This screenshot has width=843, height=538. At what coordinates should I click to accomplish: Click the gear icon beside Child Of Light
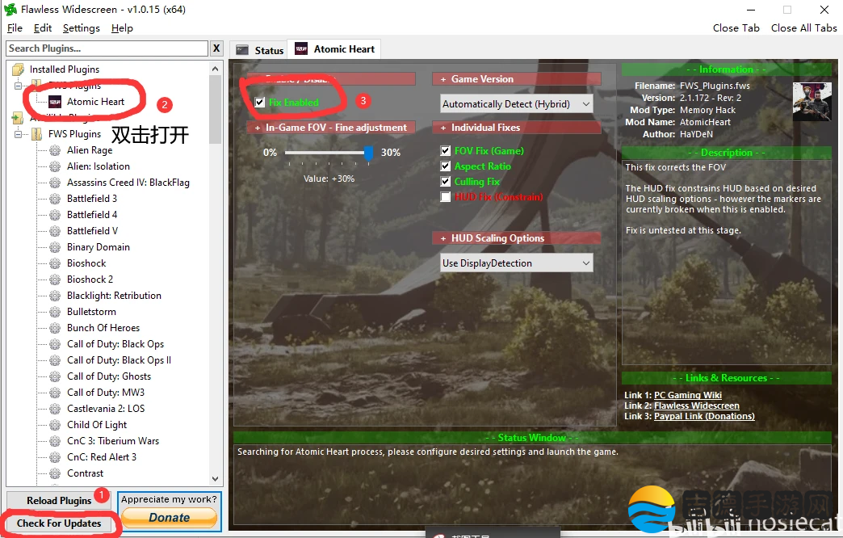(x=55, y=424)
